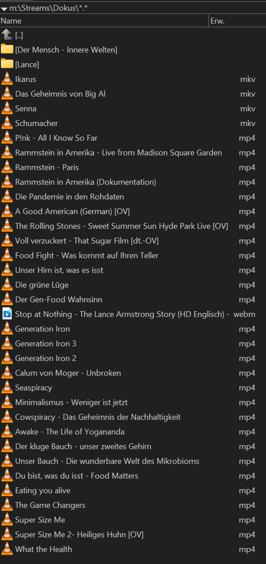Image resolution: width=266 pixels, height=564 pixels.
Task: Click VLC icon beside Calum von Moger - Unbroken
Action: tap(7, 373)
